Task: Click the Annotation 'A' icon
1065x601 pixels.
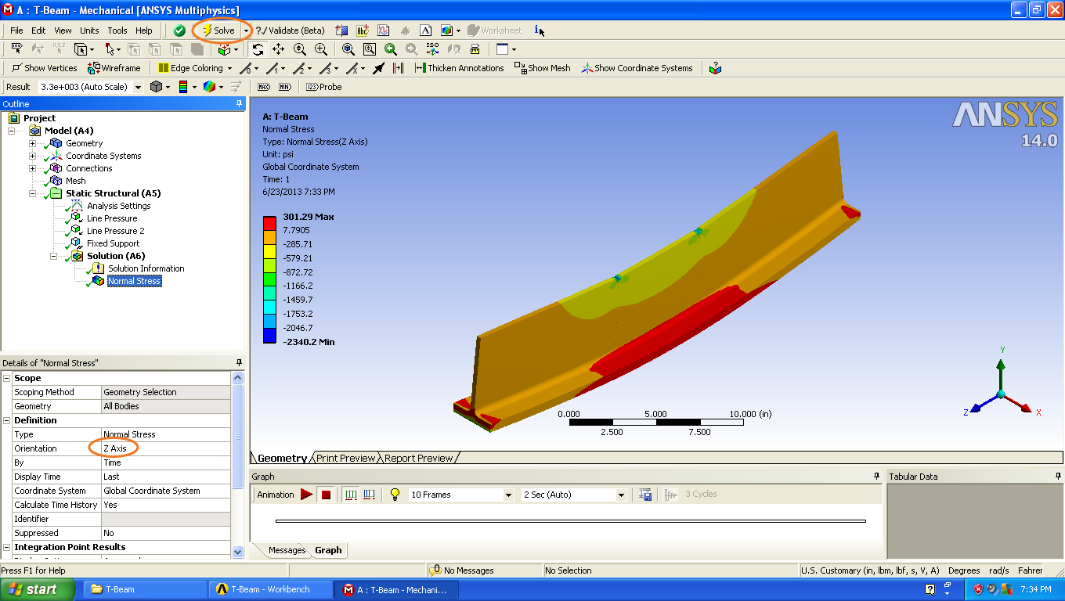Action: [x=425, y=31]
